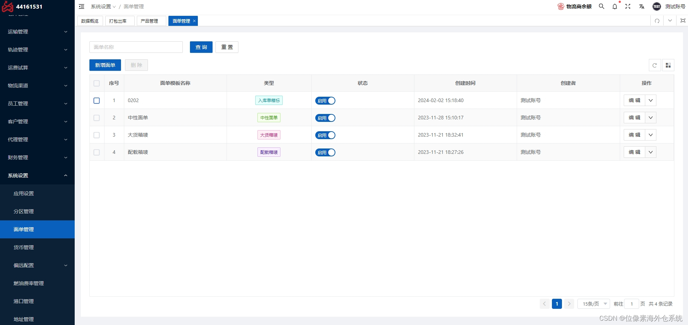Open 燃油费率管理 menu item
This screenshot has height=325, width=688.
(37, 283)
